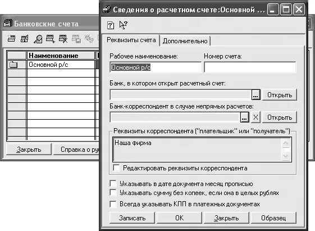Click the Help question-mark icon in dialog toolbar
This screenshot has width=315, height=231.
111,25
